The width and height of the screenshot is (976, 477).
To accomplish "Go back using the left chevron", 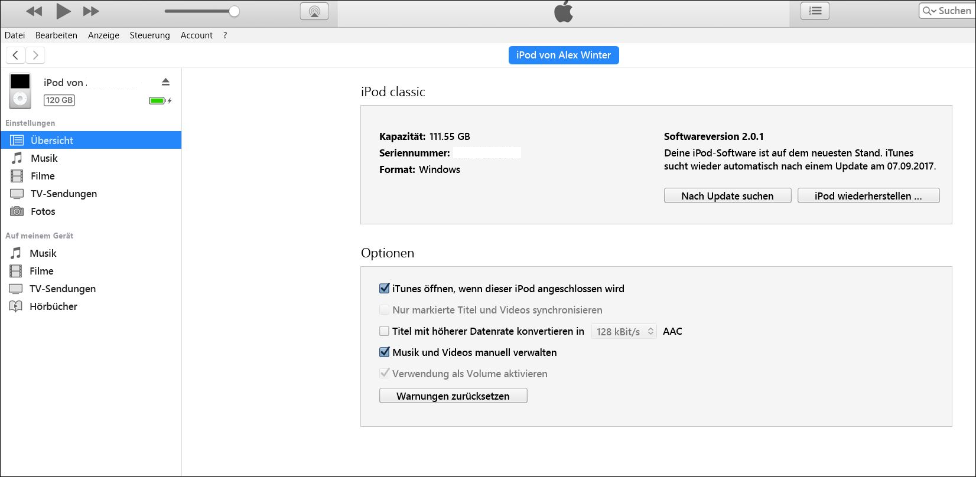I will pyautogui.click(x=16, y=55).
